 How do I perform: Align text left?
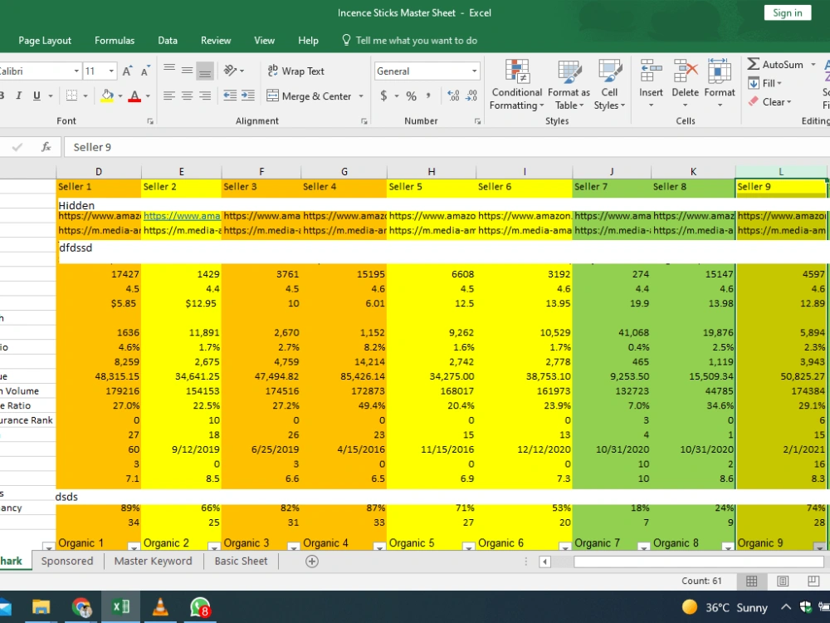point(169,96)
